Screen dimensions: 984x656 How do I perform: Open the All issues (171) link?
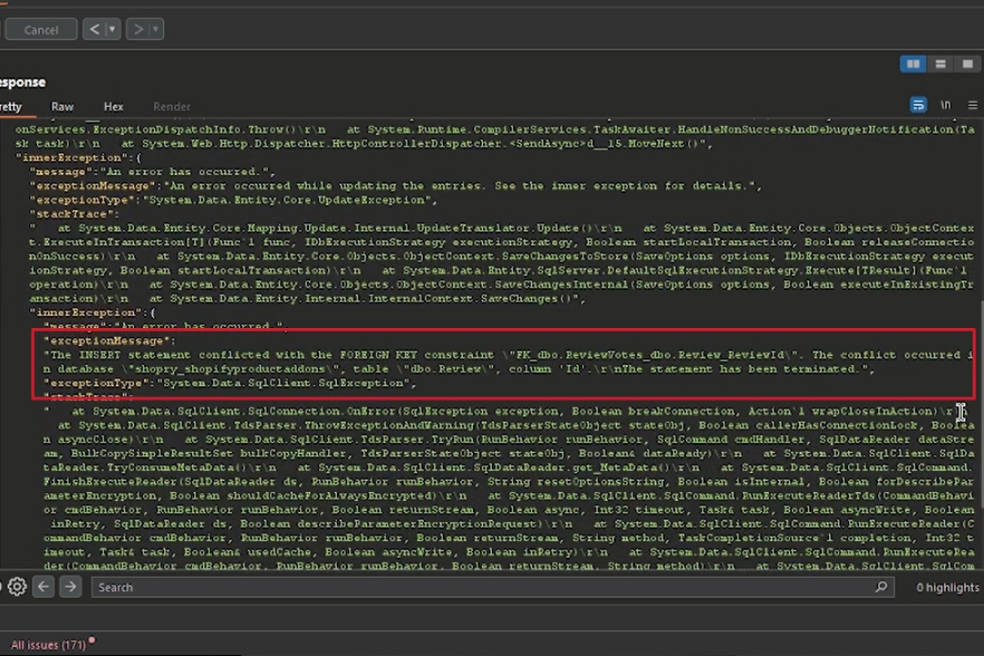pyautogui.click(x=47, y=645)
